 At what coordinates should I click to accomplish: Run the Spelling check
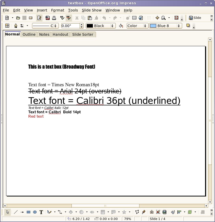tap(62, 18)
